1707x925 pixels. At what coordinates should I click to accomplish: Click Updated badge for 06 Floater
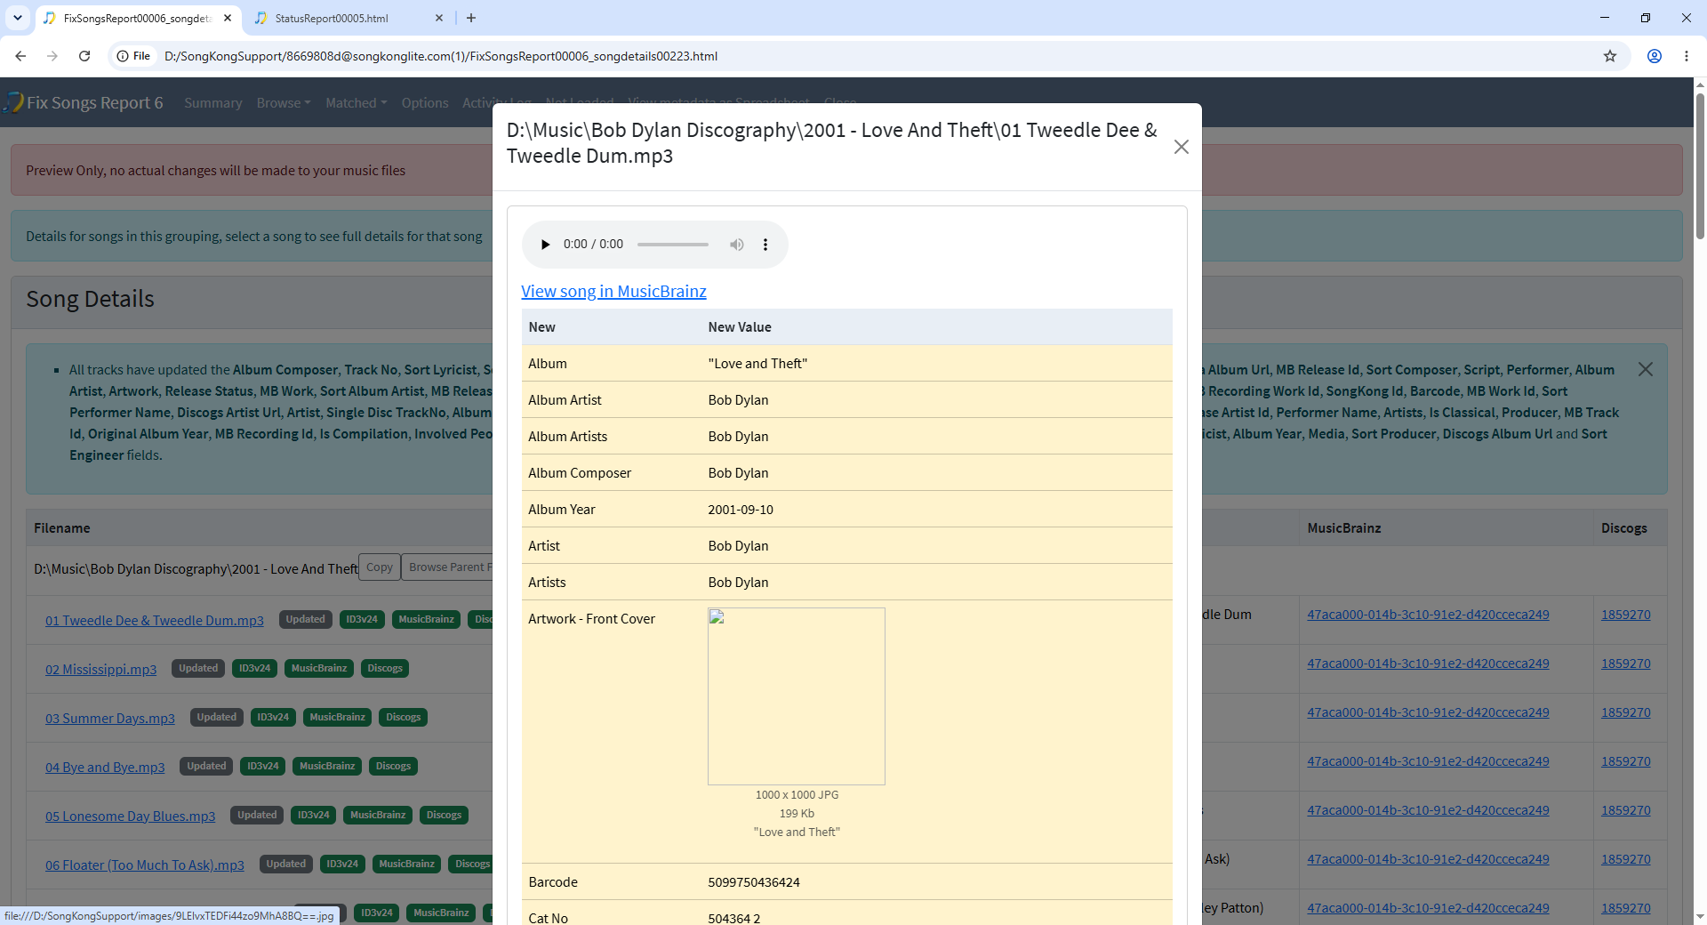pyautogui.click(x=286, y=864)
